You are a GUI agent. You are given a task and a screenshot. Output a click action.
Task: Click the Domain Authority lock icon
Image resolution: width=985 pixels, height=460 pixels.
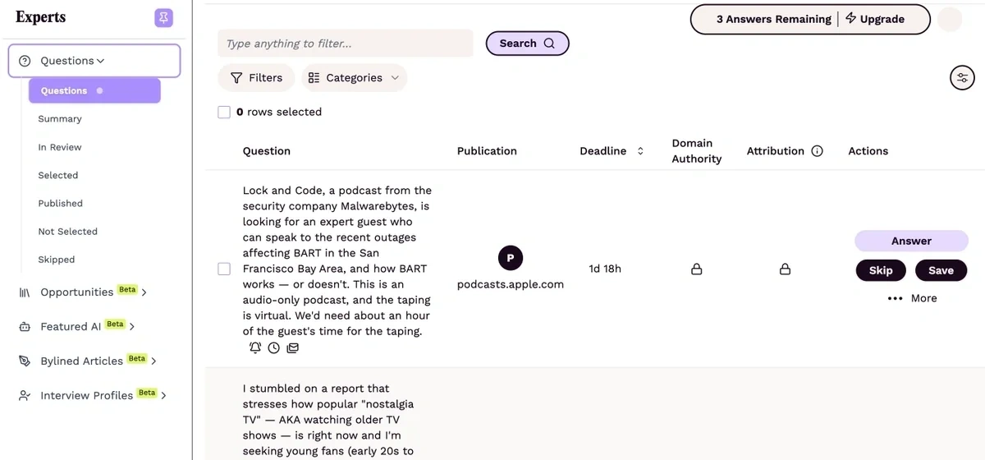[x=696, y=269]
